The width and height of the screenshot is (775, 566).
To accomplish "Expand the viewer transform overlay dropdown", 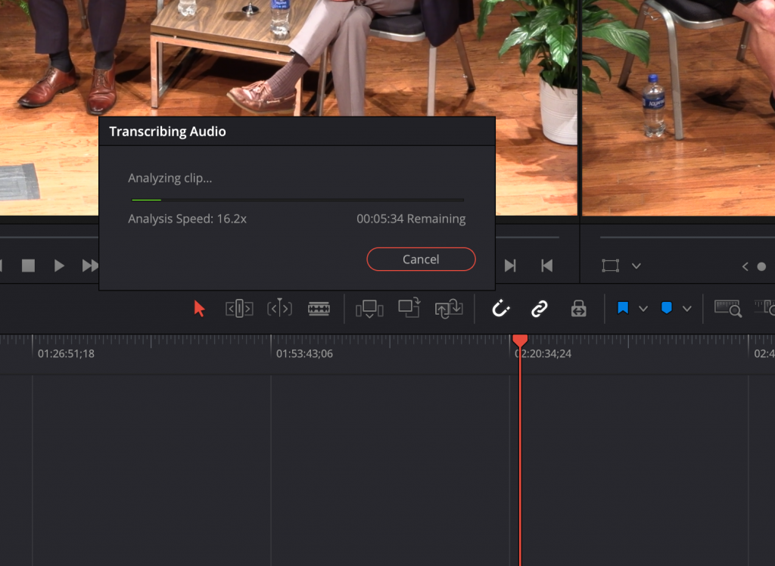I will (636, 266).
